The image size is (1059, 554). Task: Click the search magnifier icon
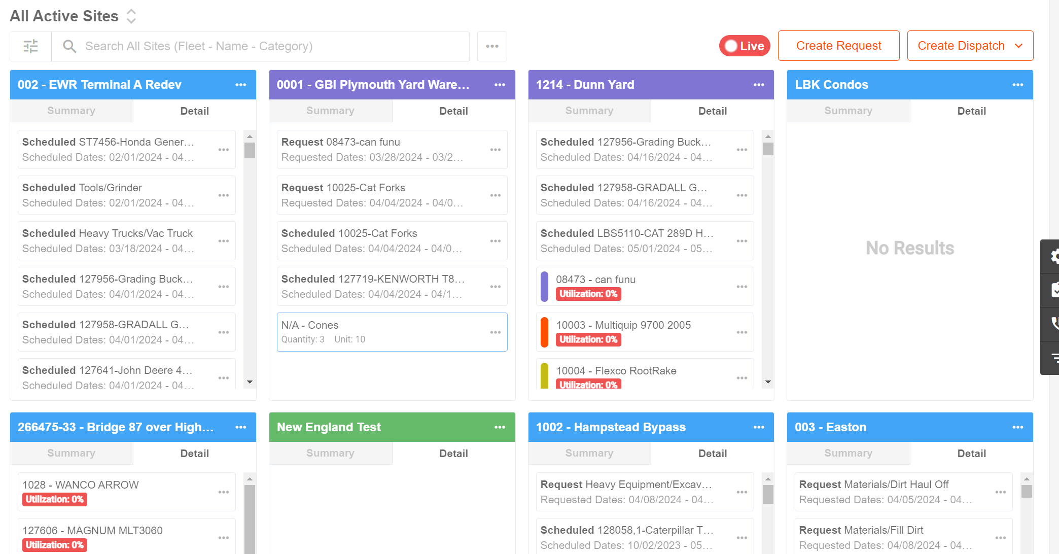[69, 46]
